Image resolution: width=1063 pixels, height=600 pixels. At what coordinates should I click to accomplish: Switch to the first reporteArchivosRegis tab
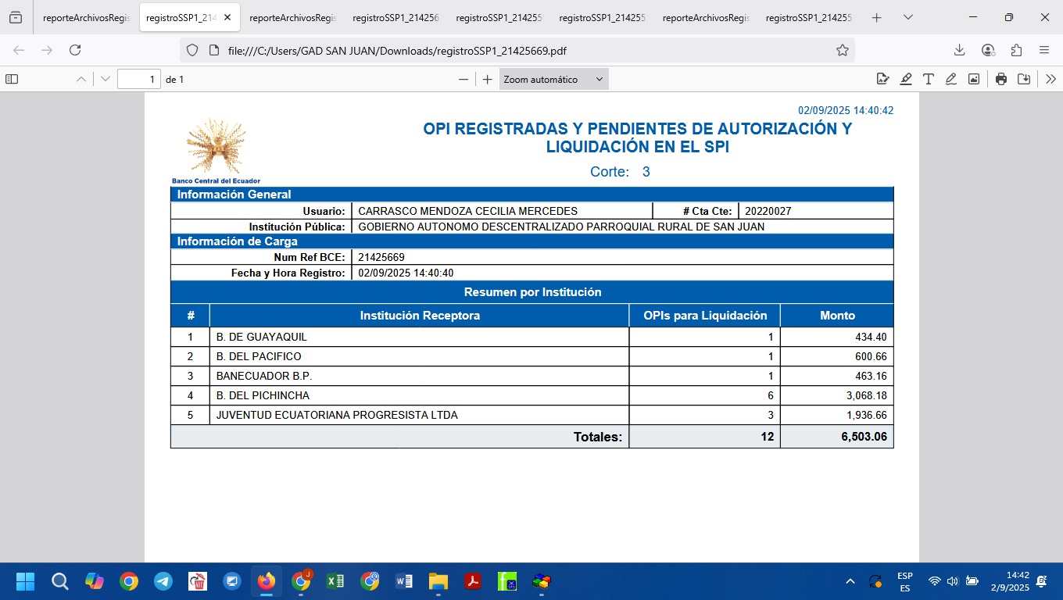86,17
